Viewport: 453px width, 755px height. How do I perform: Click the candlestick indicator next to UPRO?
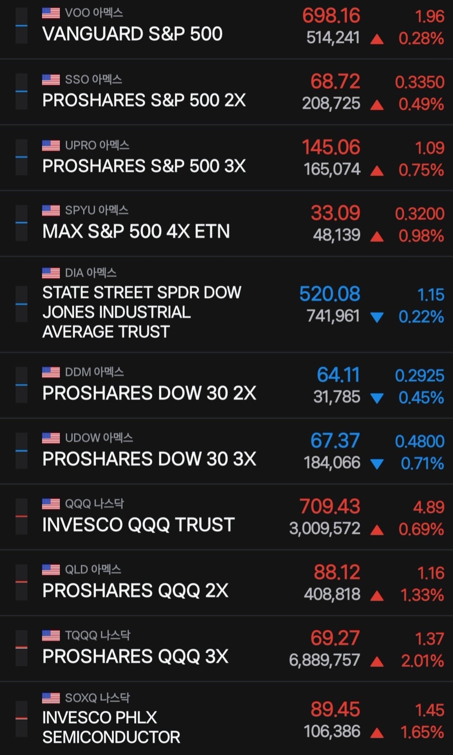(x=21, y=157)
